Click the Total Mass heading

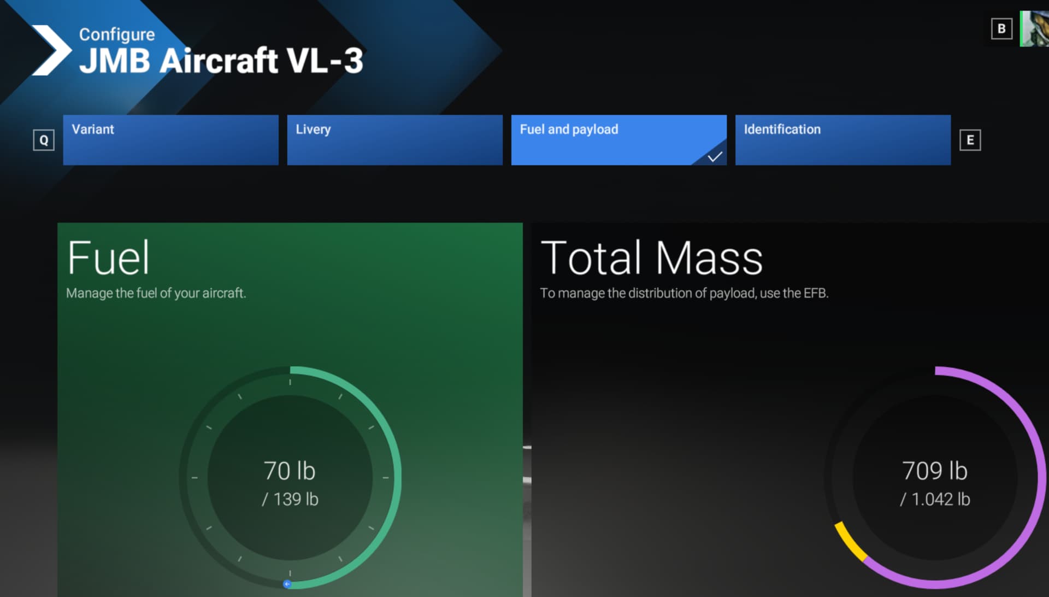(x=652, y=258)
